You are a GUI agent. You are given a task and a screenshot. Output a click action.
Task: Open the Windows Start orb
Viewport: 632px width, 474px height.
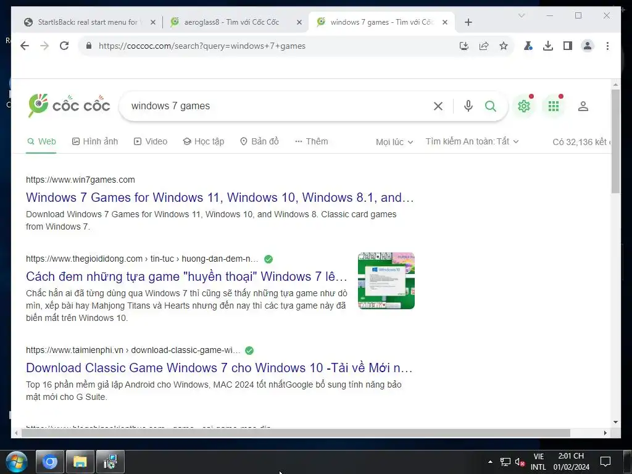[17, 462]
